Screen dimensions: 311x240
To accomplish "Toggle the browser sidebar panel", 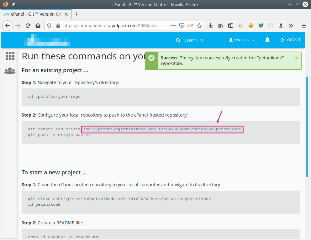I will coord(230,26).
